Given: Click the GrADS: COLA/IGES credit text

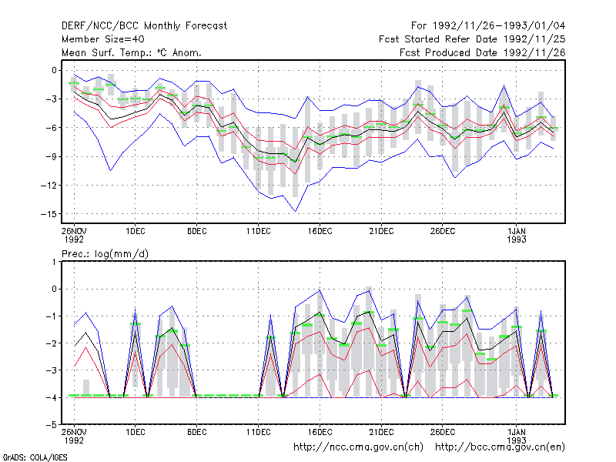Looking at the screenshot, I should [x=35, y=457].
